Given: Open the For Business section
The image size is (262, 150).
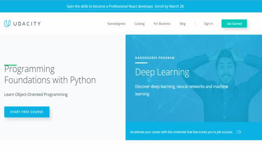Looking at the screenshot, I should click(x=162, y=24).
